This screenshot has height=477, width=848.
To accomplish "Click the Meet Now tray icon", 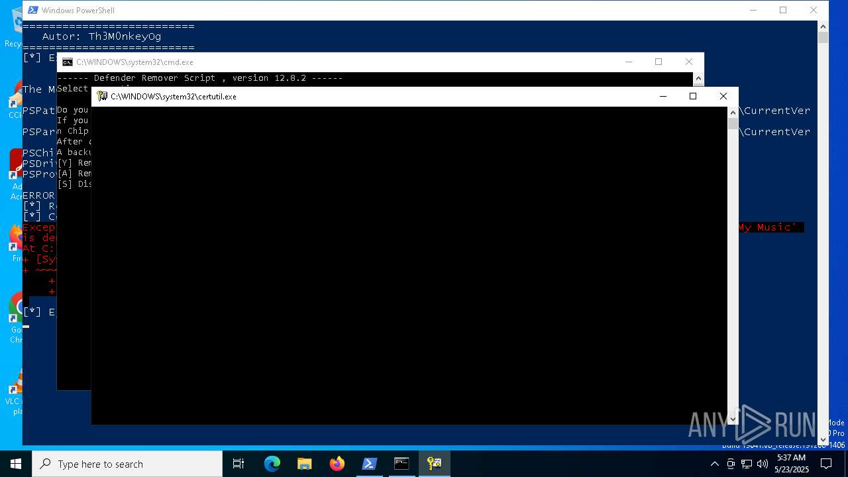I will click(730, 464).
